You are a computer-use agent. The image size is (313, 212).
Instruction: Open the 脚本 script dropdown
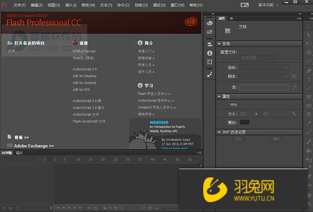(x=264, y=76)
